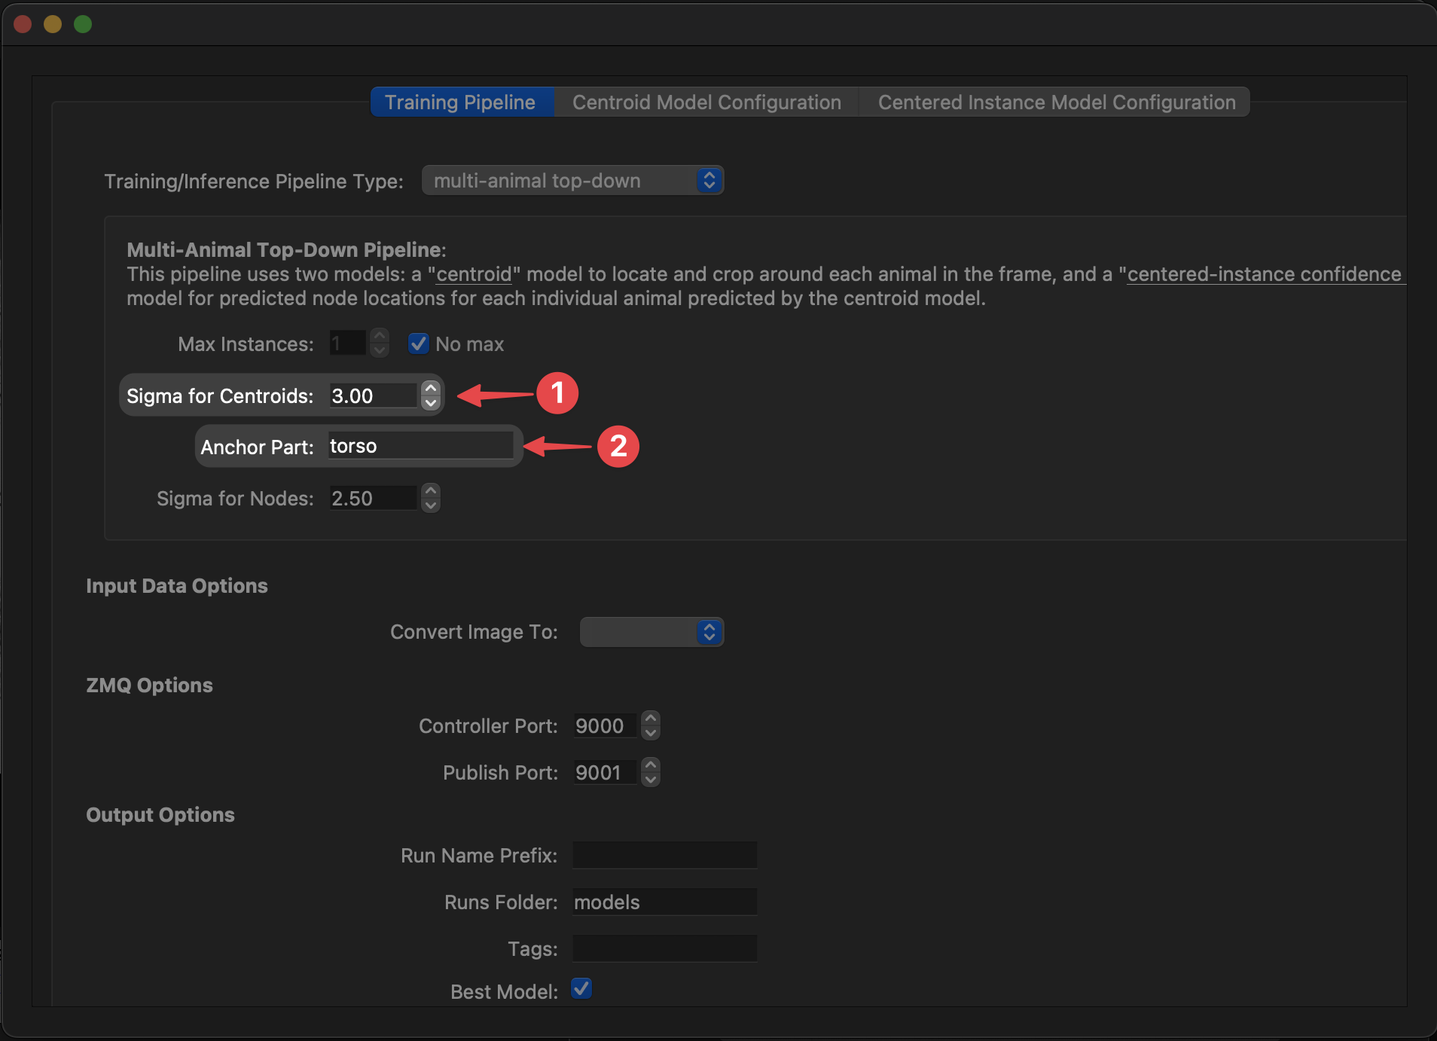Open Centered Instance Model Configuration tab
Screen dimensions: 1437x1041
[1056, 102]
